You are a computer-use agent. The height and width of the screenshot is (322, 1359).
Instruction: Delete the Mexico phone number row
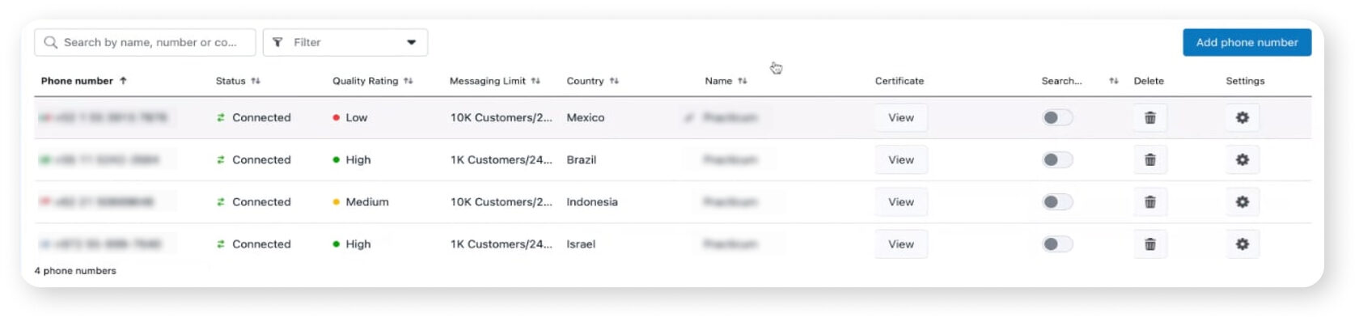1149,117
